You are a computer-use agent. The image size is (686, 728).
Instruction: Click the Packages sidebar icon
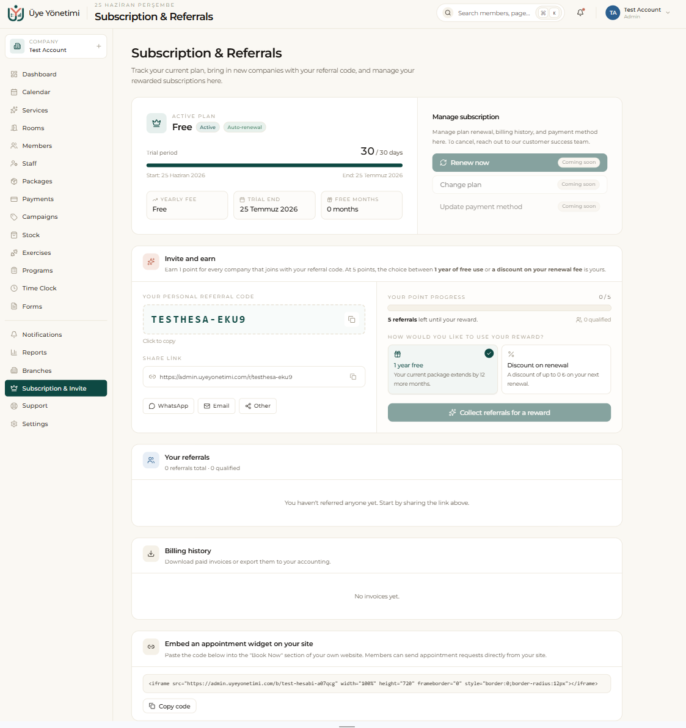pyautogui.click(x=14, y=181)
